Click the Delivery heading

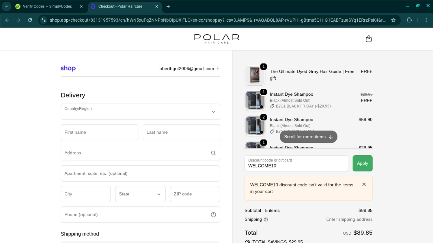point(73,95)
